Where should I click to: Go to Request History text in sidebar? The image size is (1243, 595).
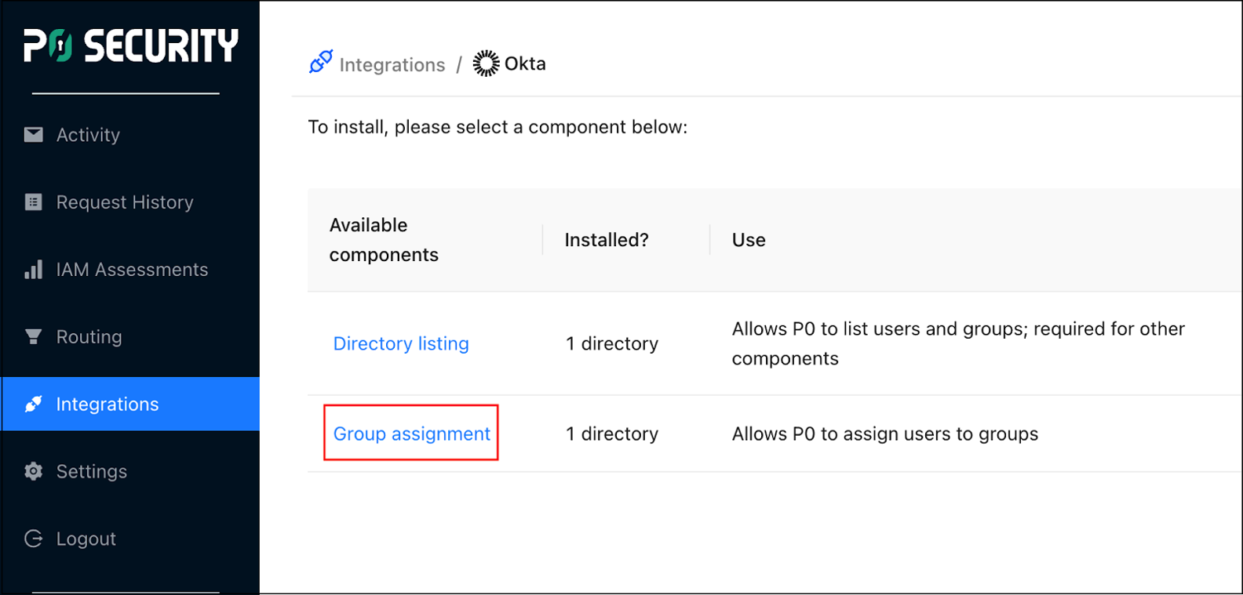coord(125,202)
